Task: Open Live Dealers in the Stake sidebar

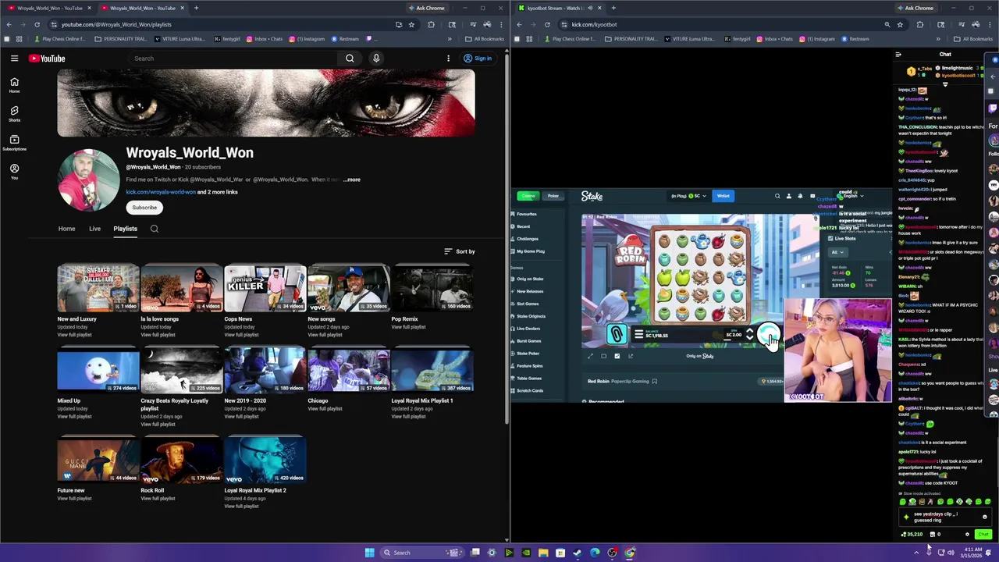Action: pyautogui.click(x=528, y=329)
